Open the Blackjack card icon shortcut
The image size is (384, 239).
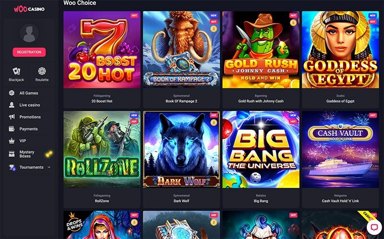(16, 71)
